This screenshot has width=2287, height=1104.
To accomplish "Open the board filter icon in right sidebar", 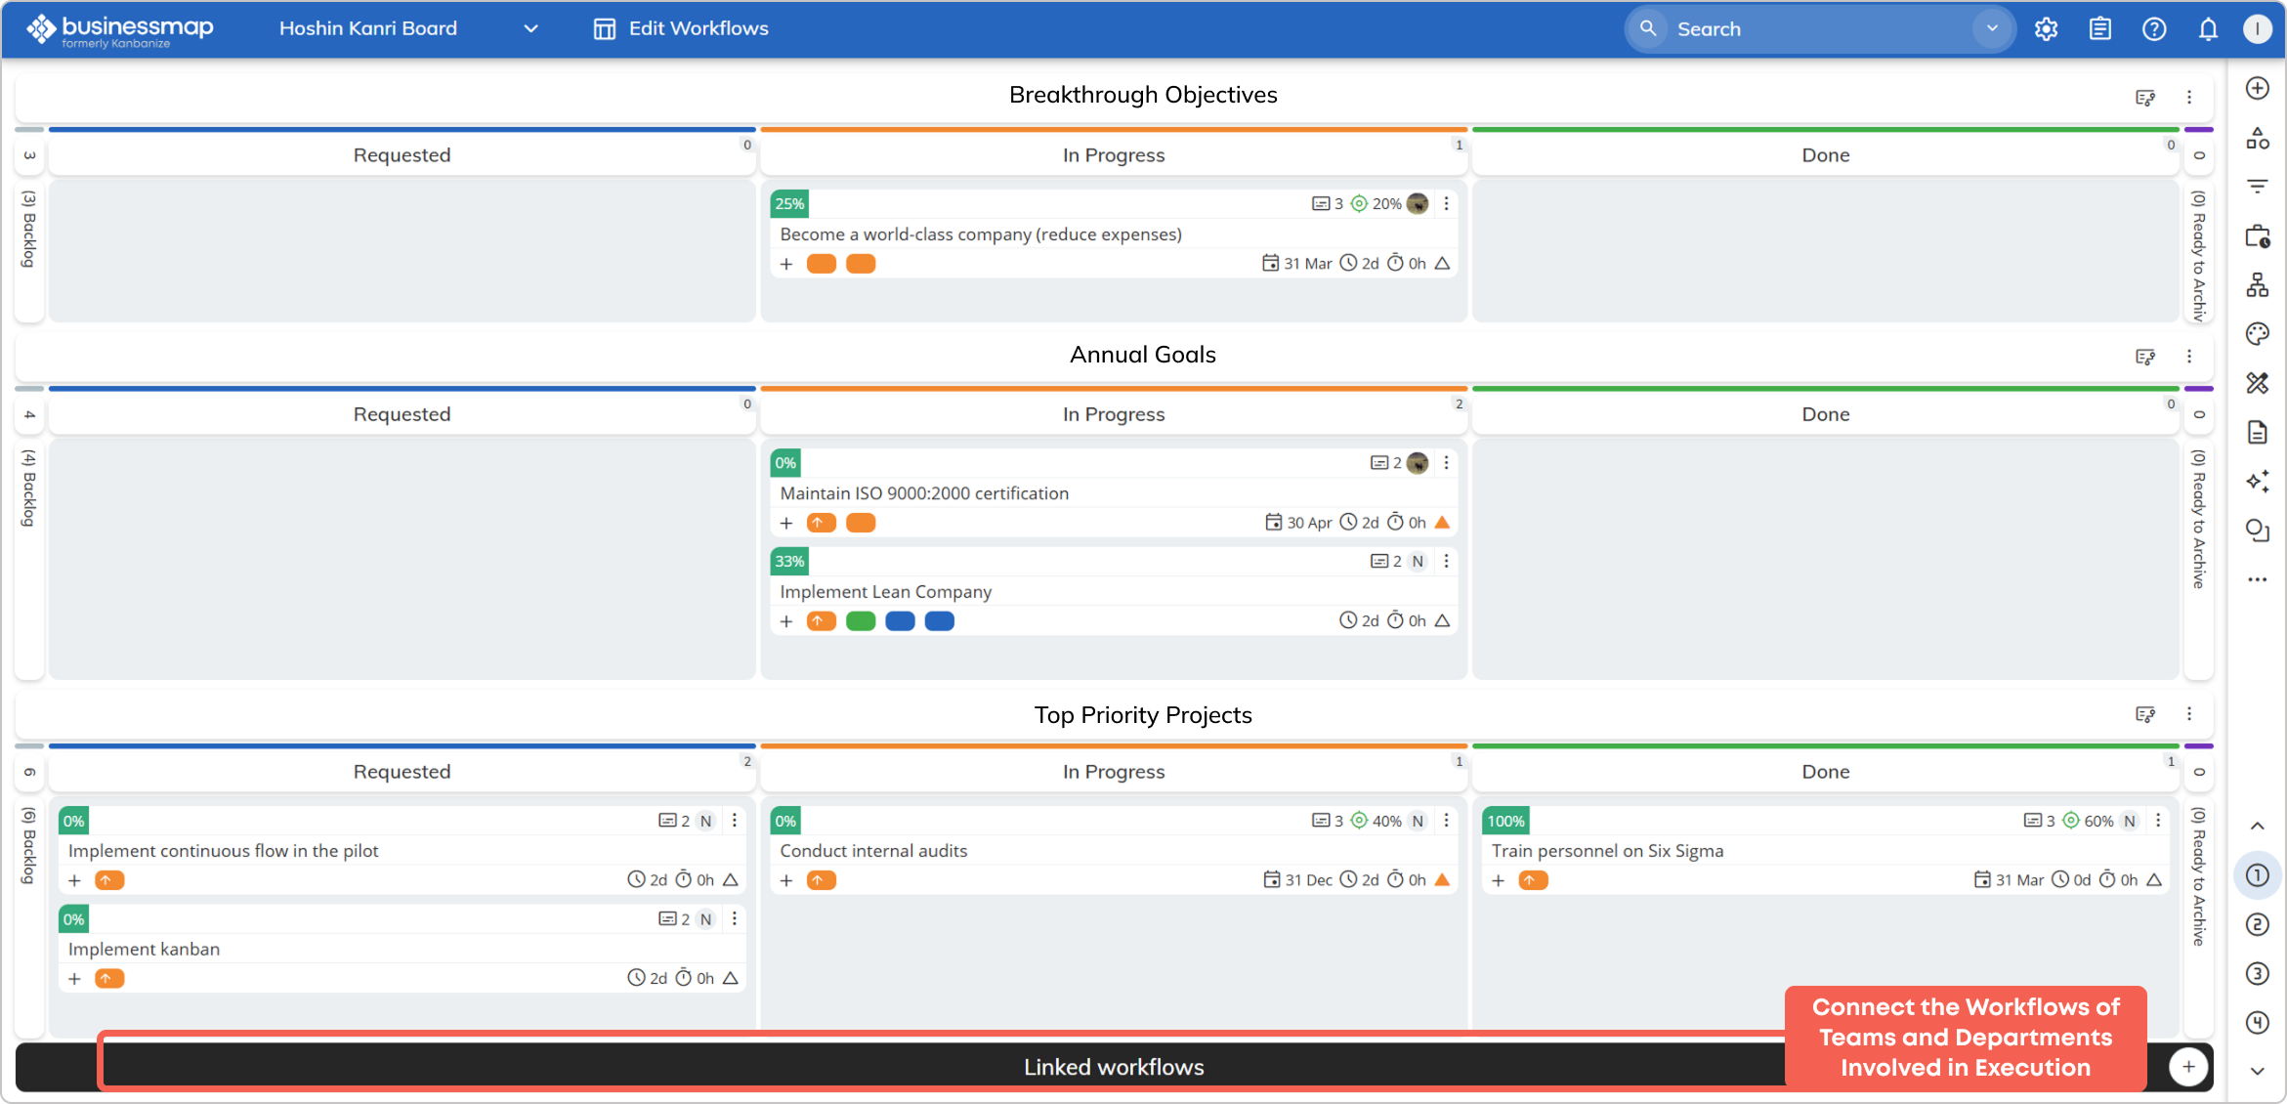I will (2258, 186).
